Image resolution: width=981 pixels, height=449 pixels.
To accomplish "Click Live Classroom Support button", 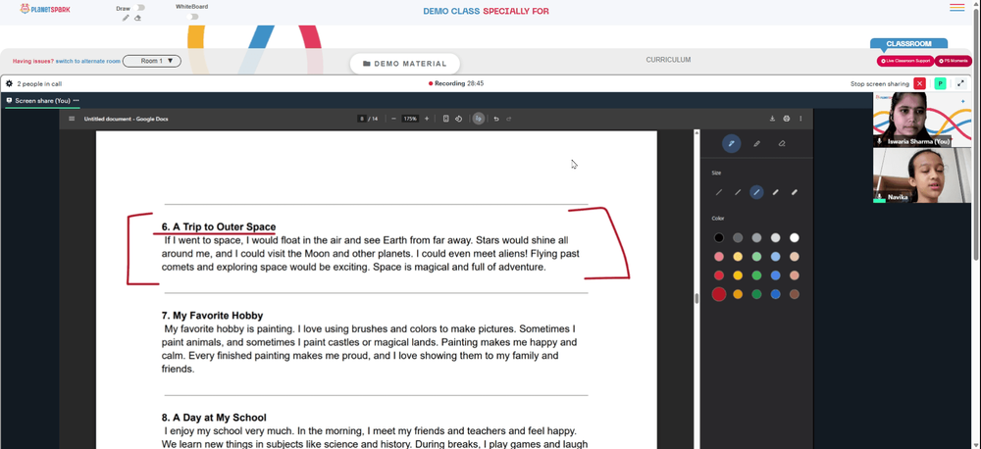I will point(905,61).
